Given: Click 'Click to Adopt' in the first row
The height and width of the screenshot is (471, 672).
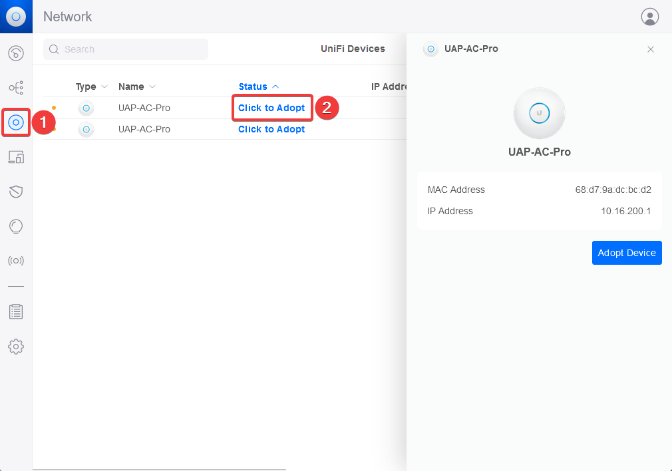Looking at the screenshot, I should [271, 108].
